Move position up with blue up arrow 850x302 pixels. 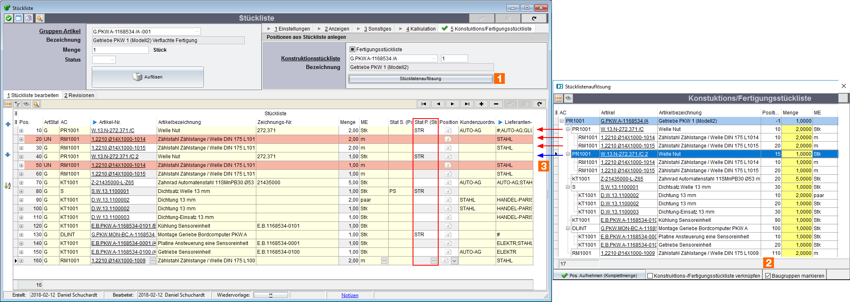7,124
